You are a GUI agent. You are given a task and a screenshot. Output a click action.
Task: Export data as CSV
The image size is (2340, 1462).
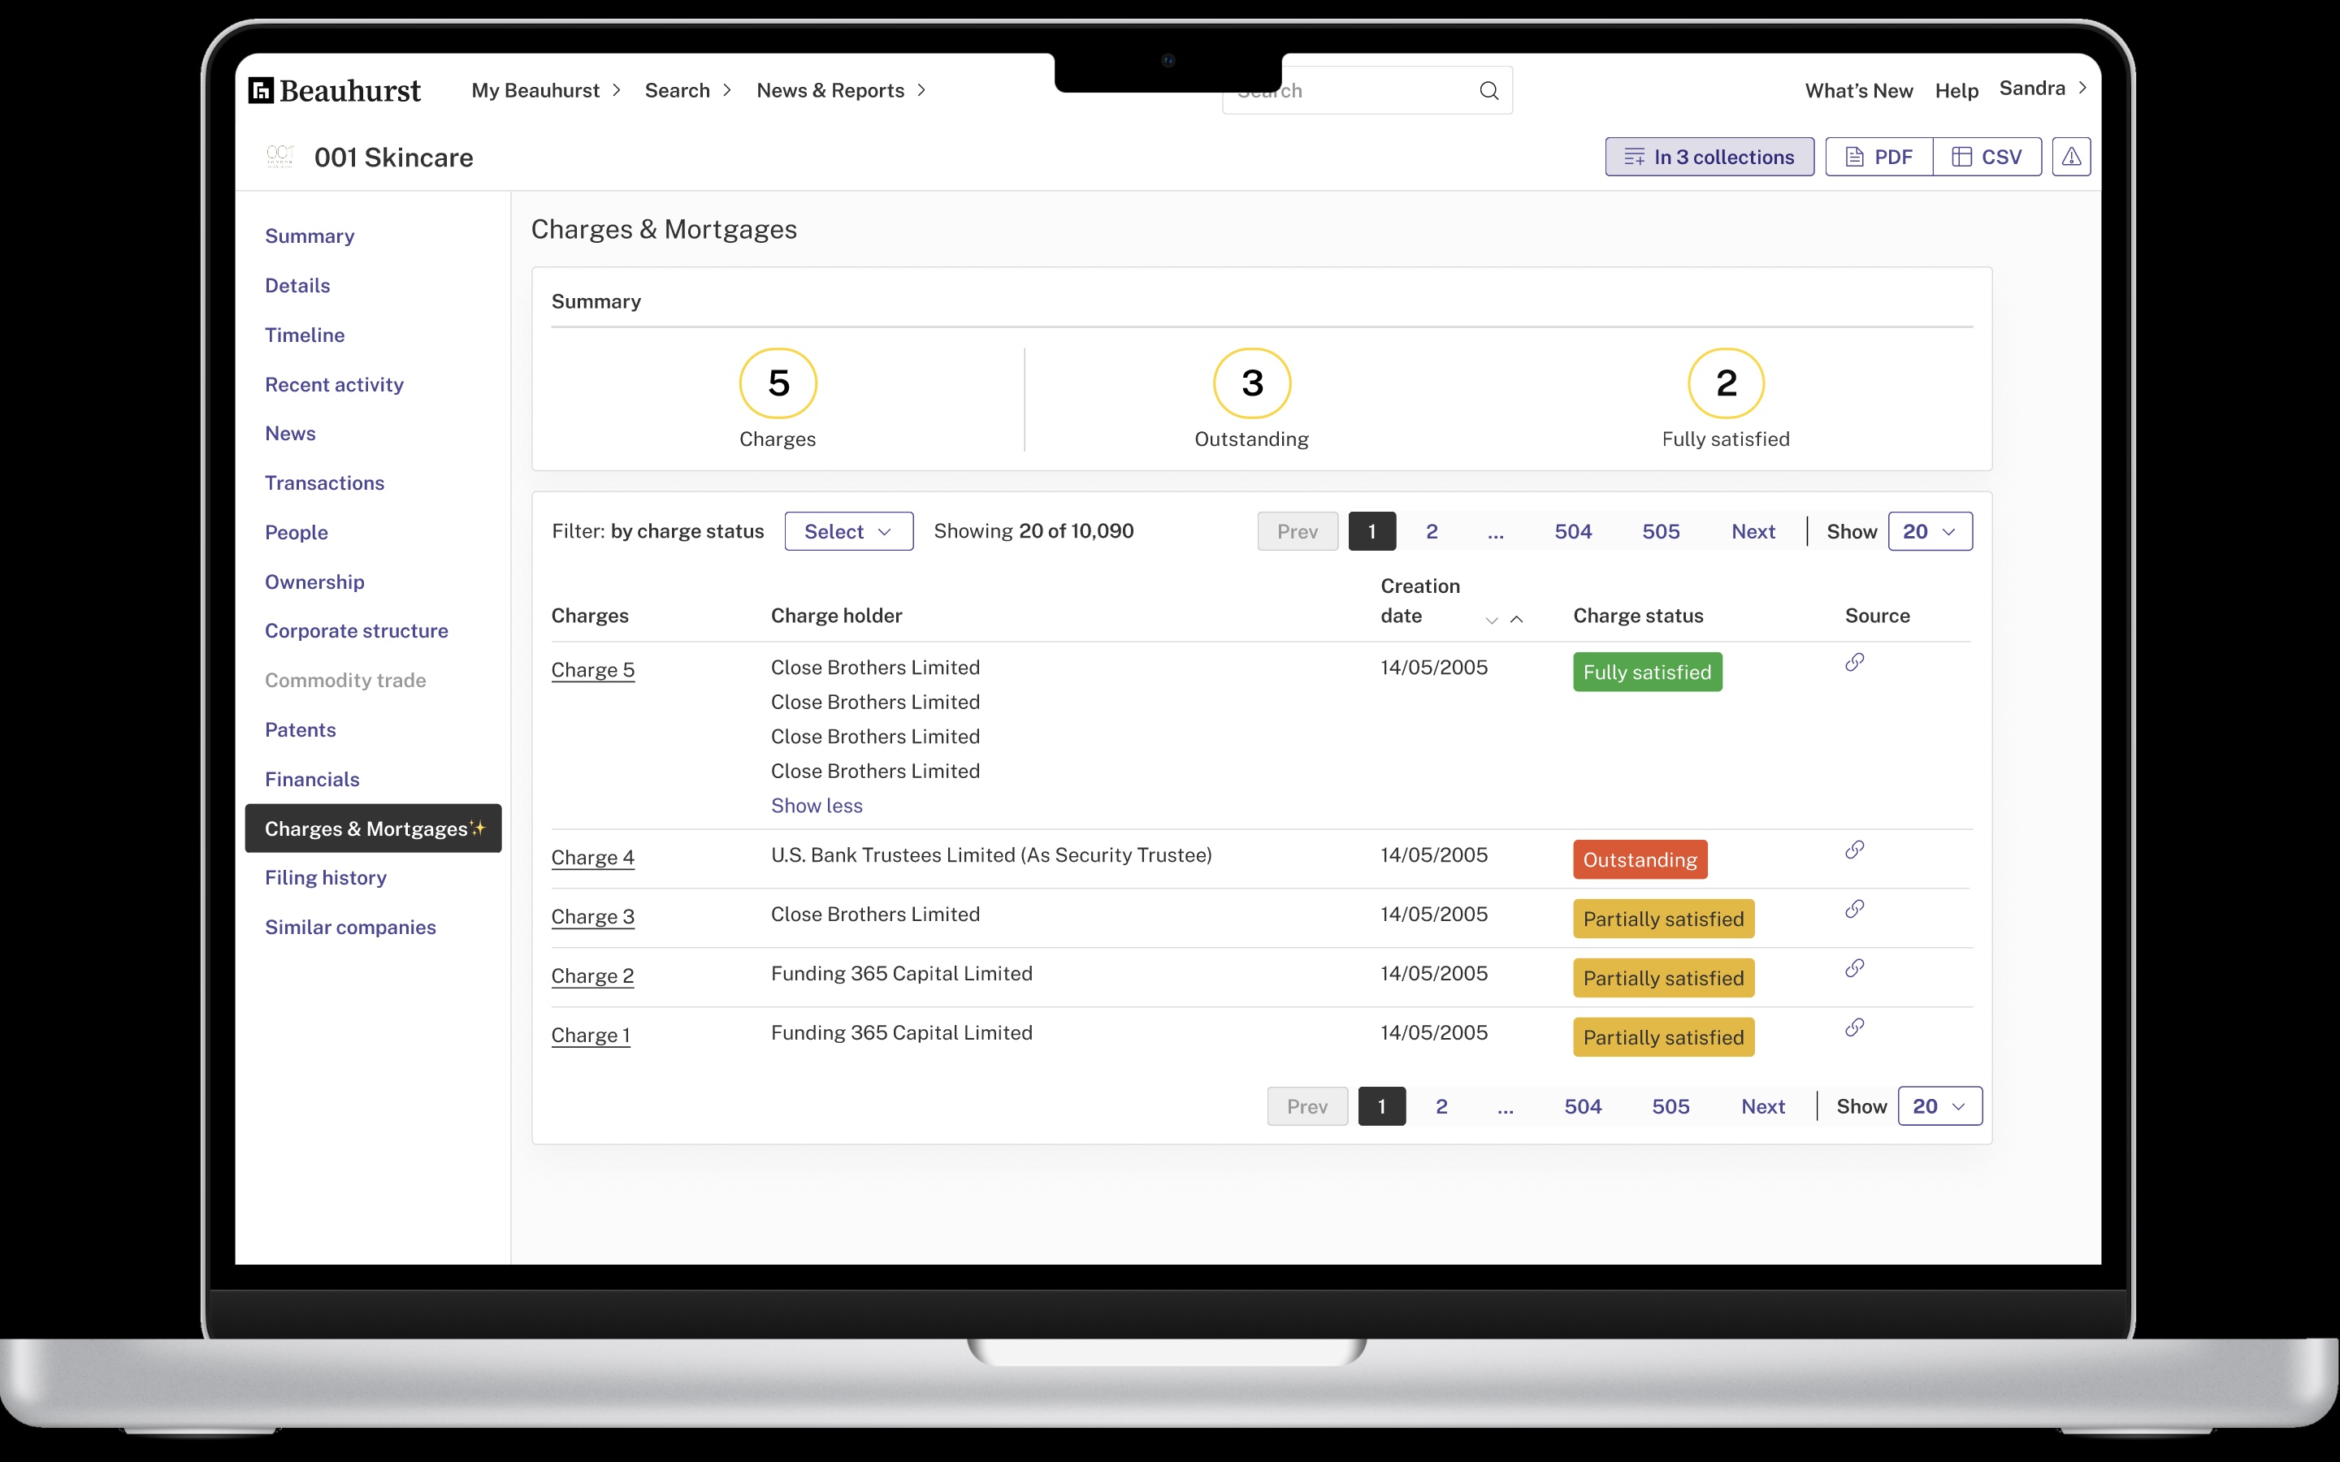pyautogui.click(x=1987, y=157)
